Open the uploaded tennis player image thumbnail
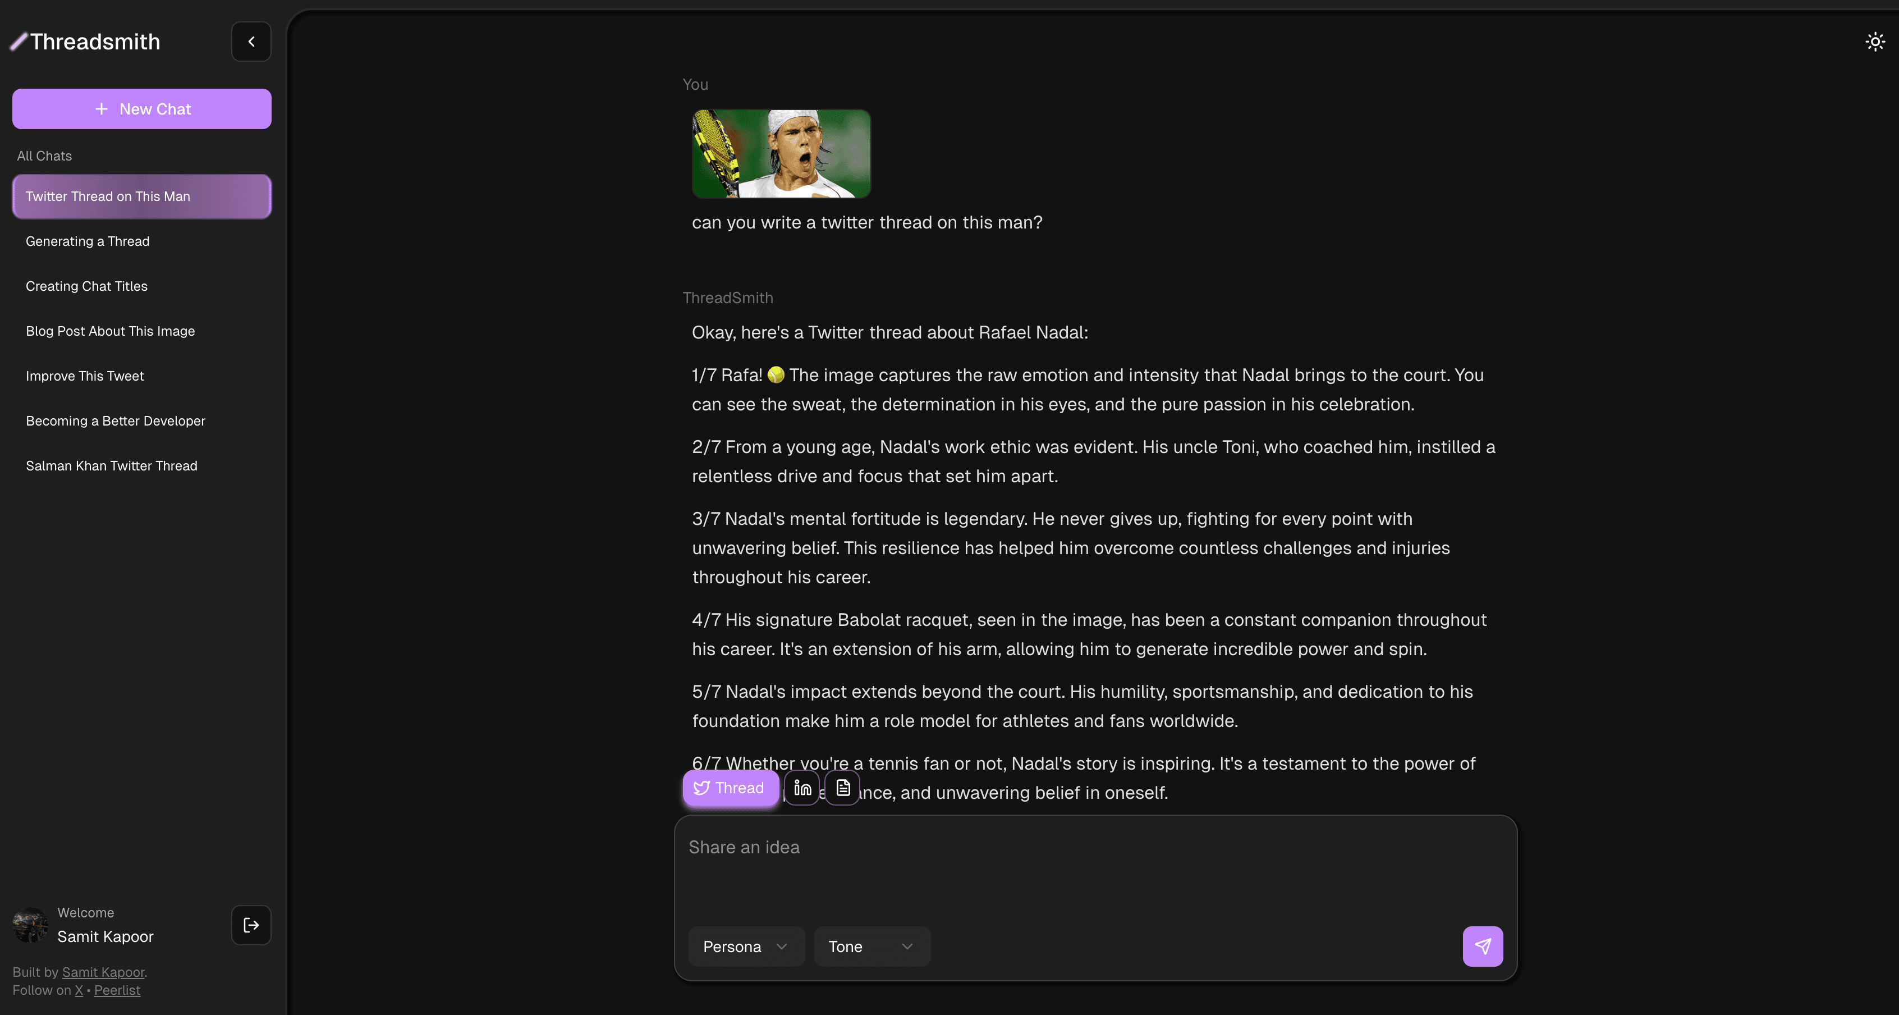Image resolution: width=1899 pixels, height=1015 pixels. tap(781, 153)
